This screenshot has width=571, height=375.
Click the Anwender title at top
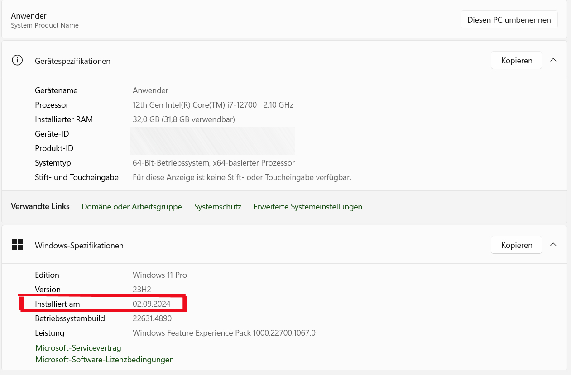pyautogui.click(x=29, y=16)
